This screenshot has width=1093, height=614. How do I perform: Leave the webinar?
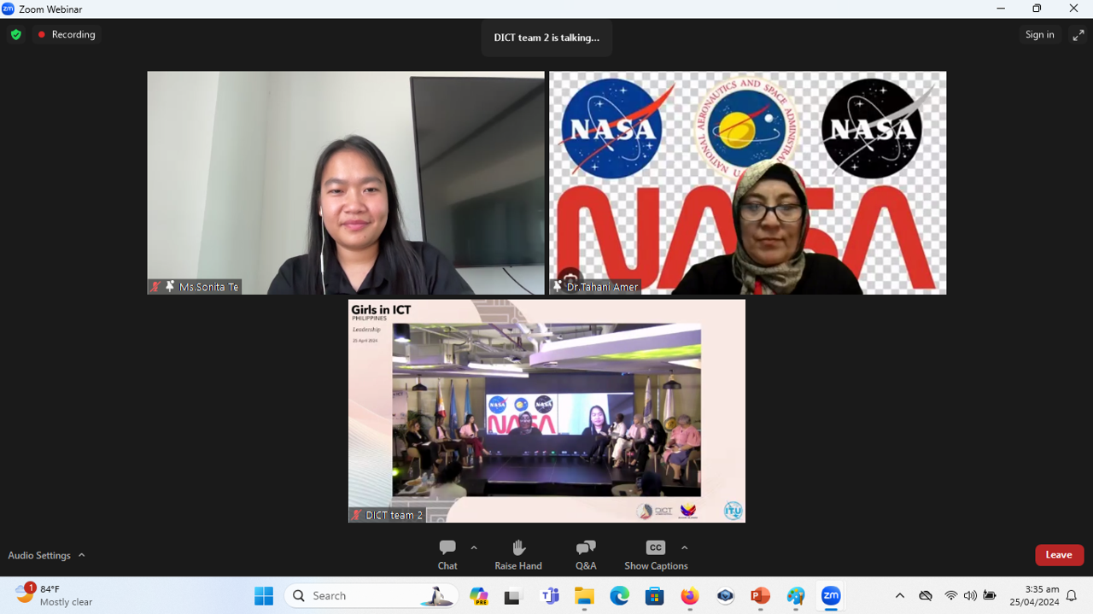click(1059, 555)
